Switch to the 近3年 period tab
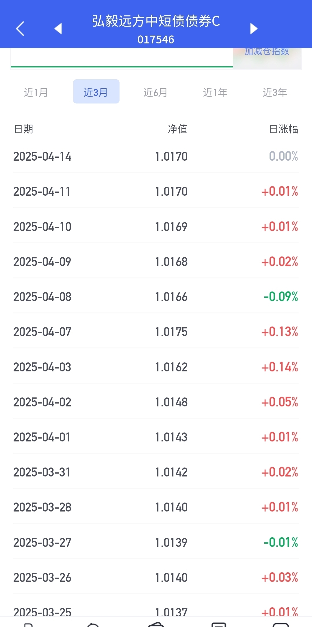312x627 pixels. coord(275,92)
